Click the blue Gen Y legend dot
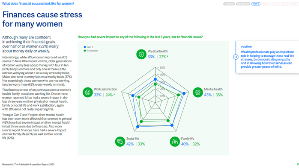The height and width of the screenshot is (168, 299). 85,47
